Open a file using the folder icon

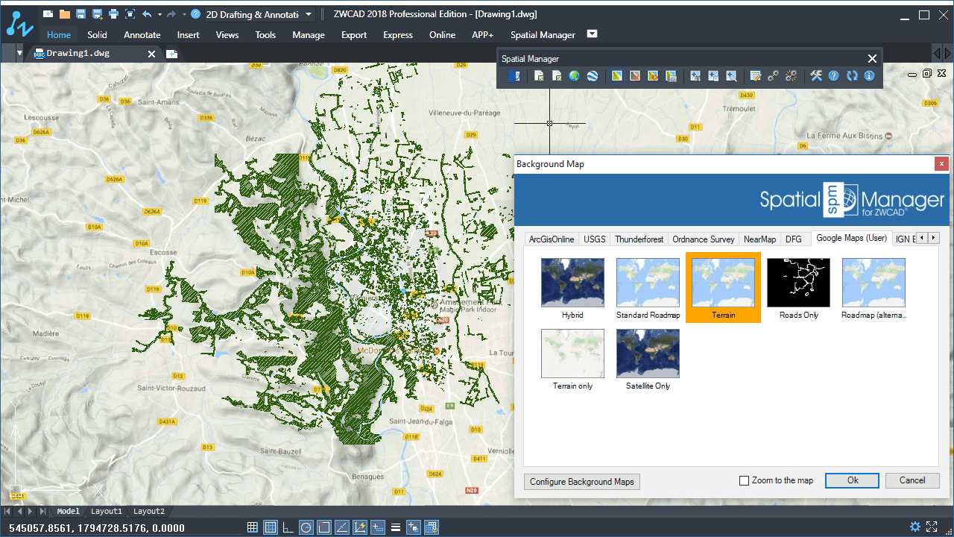point(65,13)
